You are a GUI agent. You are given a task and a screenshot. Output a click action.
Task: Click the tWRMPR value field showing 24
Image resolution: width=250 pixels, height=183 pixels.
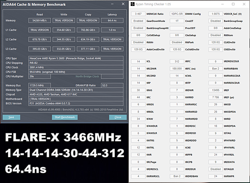[216, 176]
